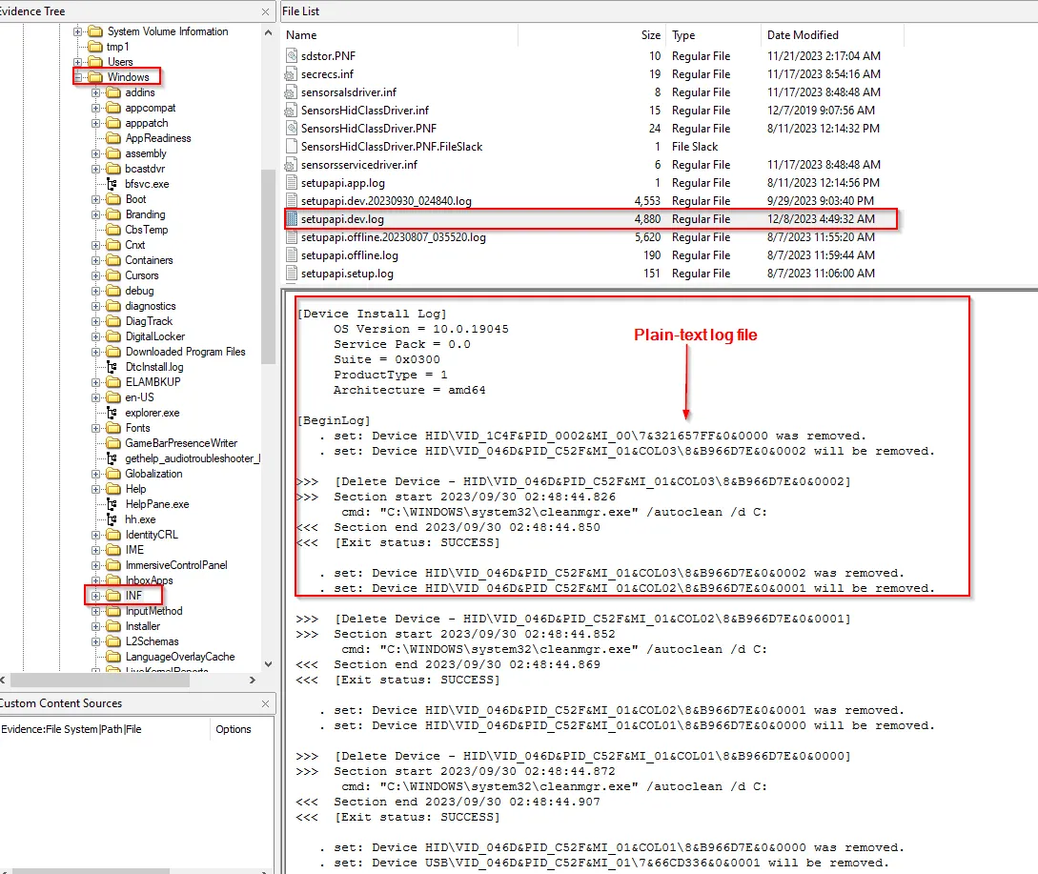Close the Evidence Tree pane
The height and width of the screenshot is (874, 1038).
[266, 11]
